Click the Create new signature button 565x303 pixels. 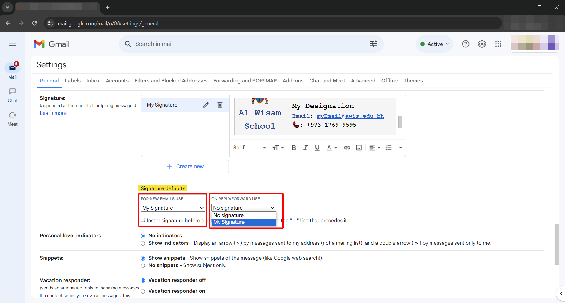tap(185, 167)
